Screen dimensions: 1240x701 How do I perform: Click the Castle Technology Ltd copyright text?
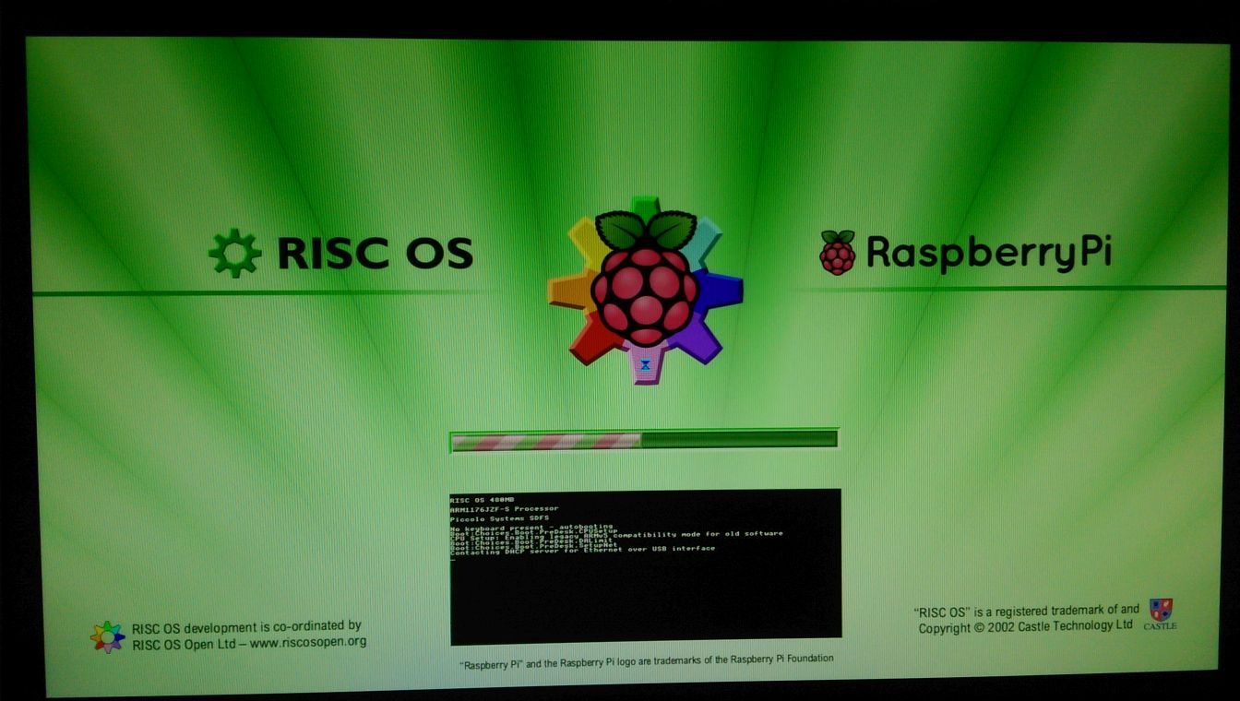[x=1024, y=627]
